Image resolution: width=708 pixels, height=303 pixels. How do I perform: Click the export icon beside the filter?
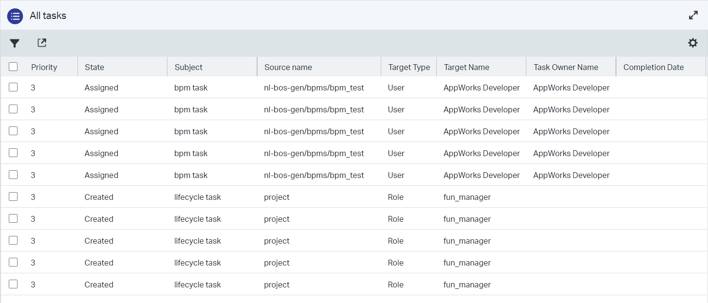click(x=42, y=43)
